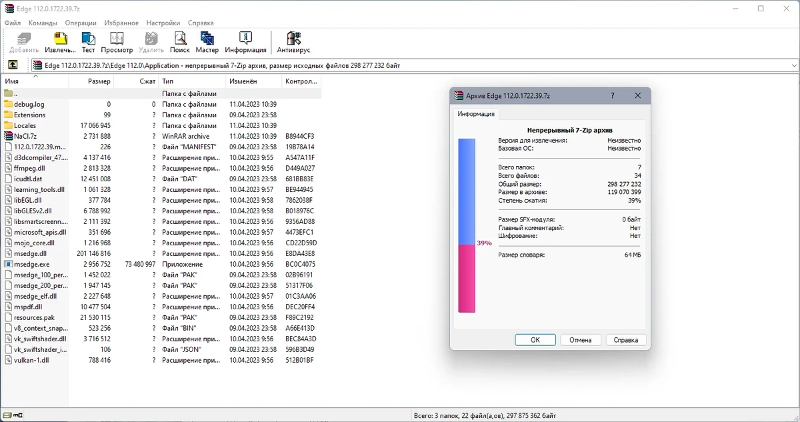
Task: Click the msedge.exe application icon
Action: pos(9,264)
